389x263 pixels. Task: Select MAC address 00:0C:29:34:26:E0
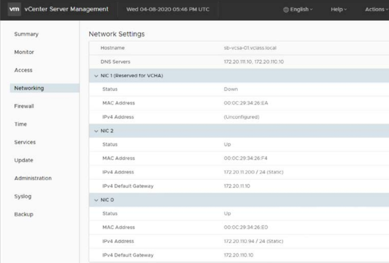coord(246,228)
